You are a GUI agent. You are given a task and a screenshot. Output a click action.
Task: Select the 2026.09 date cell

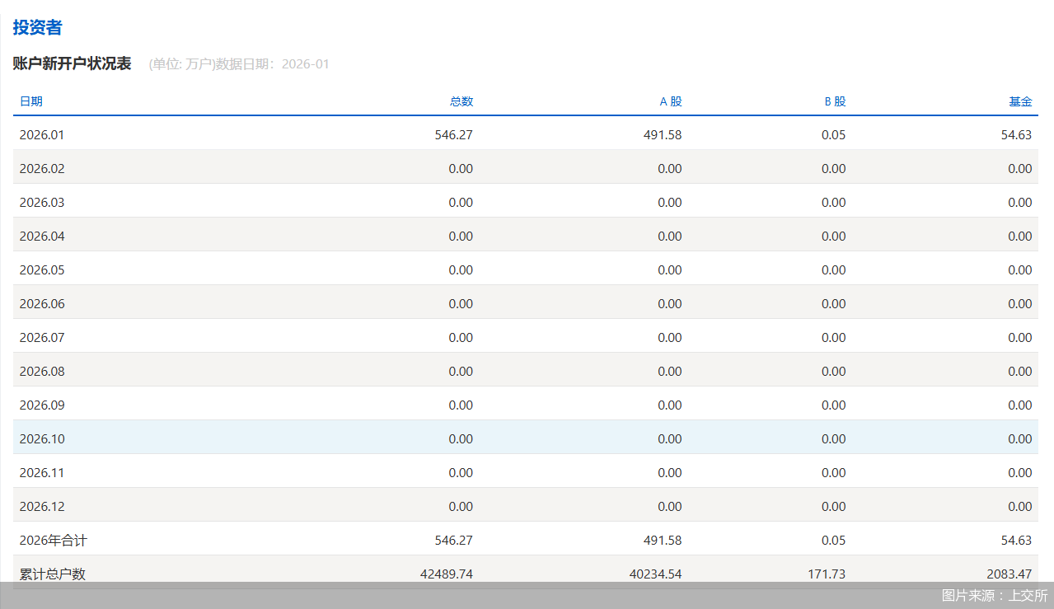tap(42, 405)
